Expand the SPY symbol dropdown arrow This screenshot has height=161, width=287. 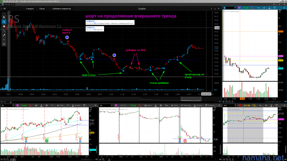(236, 106)
